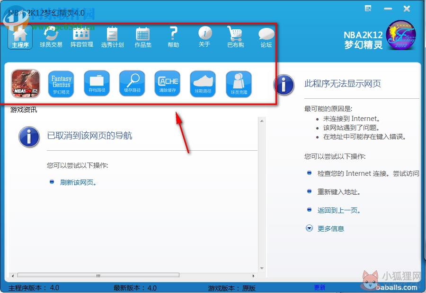Open the 论坛 forum speech bubble
Screen dimensions: 426x293
click(x=266, y=38)
